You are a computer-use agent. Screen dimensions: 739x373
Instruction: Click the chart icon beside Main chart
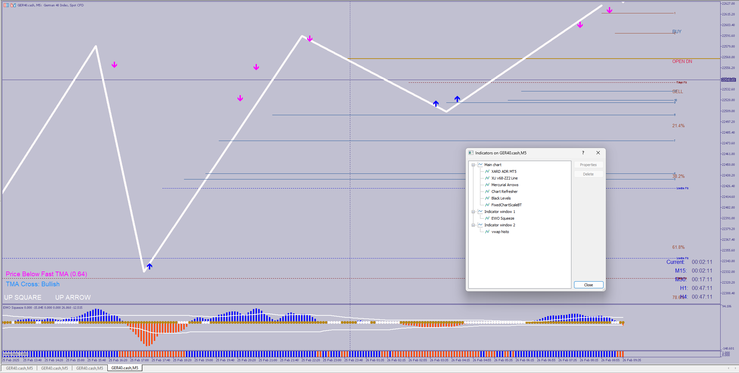[x=480, y=165]
